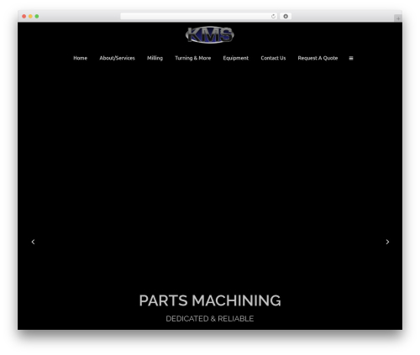Close the browser window with red button
The height and width of the screenshot is (355, 420).
[24, 16]
